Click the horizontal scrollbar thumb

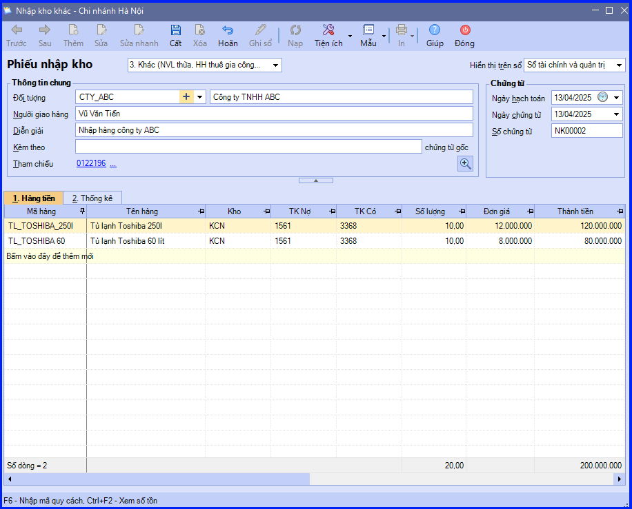tap(161, 479)
